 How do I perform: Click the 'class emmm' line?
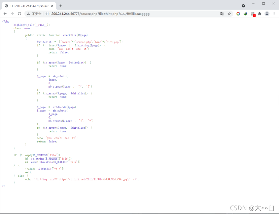22,29
